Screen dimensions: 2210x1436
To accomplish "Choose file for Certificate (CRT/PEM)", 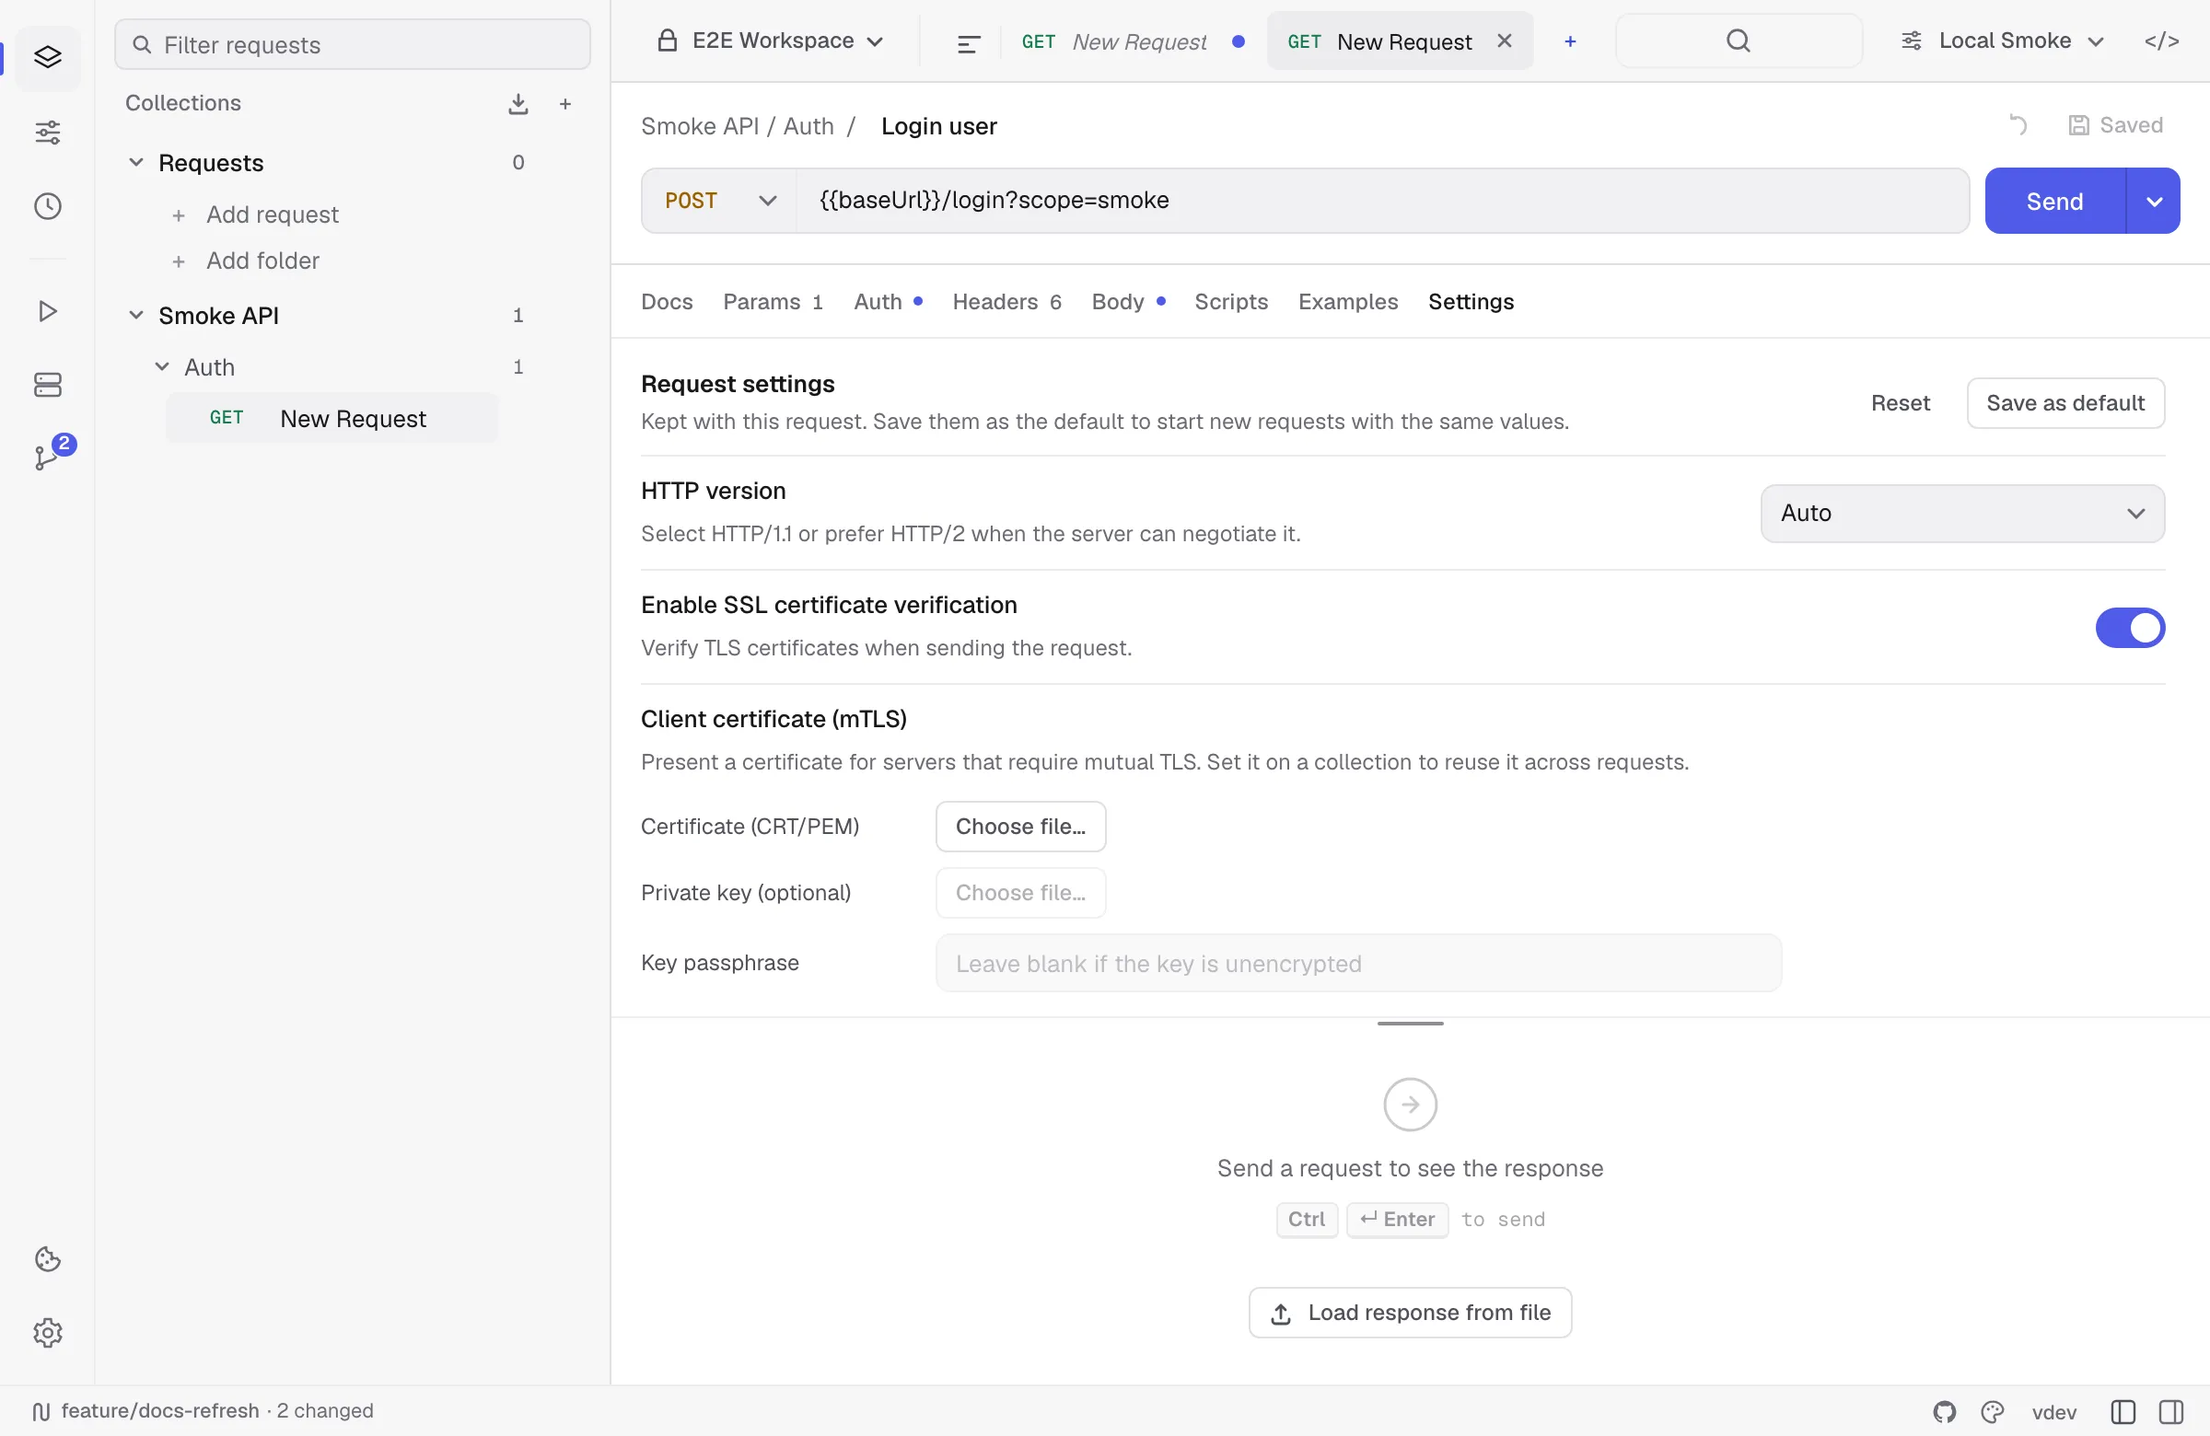I will point(1020,826).
